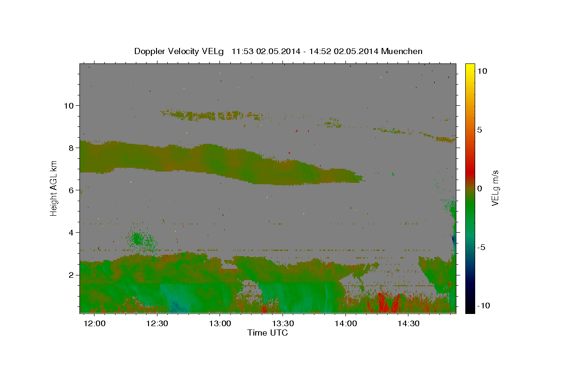Click the 'VELg m/s' colorbar label
The width and height of the screenshot is (564, 376).
495,189
